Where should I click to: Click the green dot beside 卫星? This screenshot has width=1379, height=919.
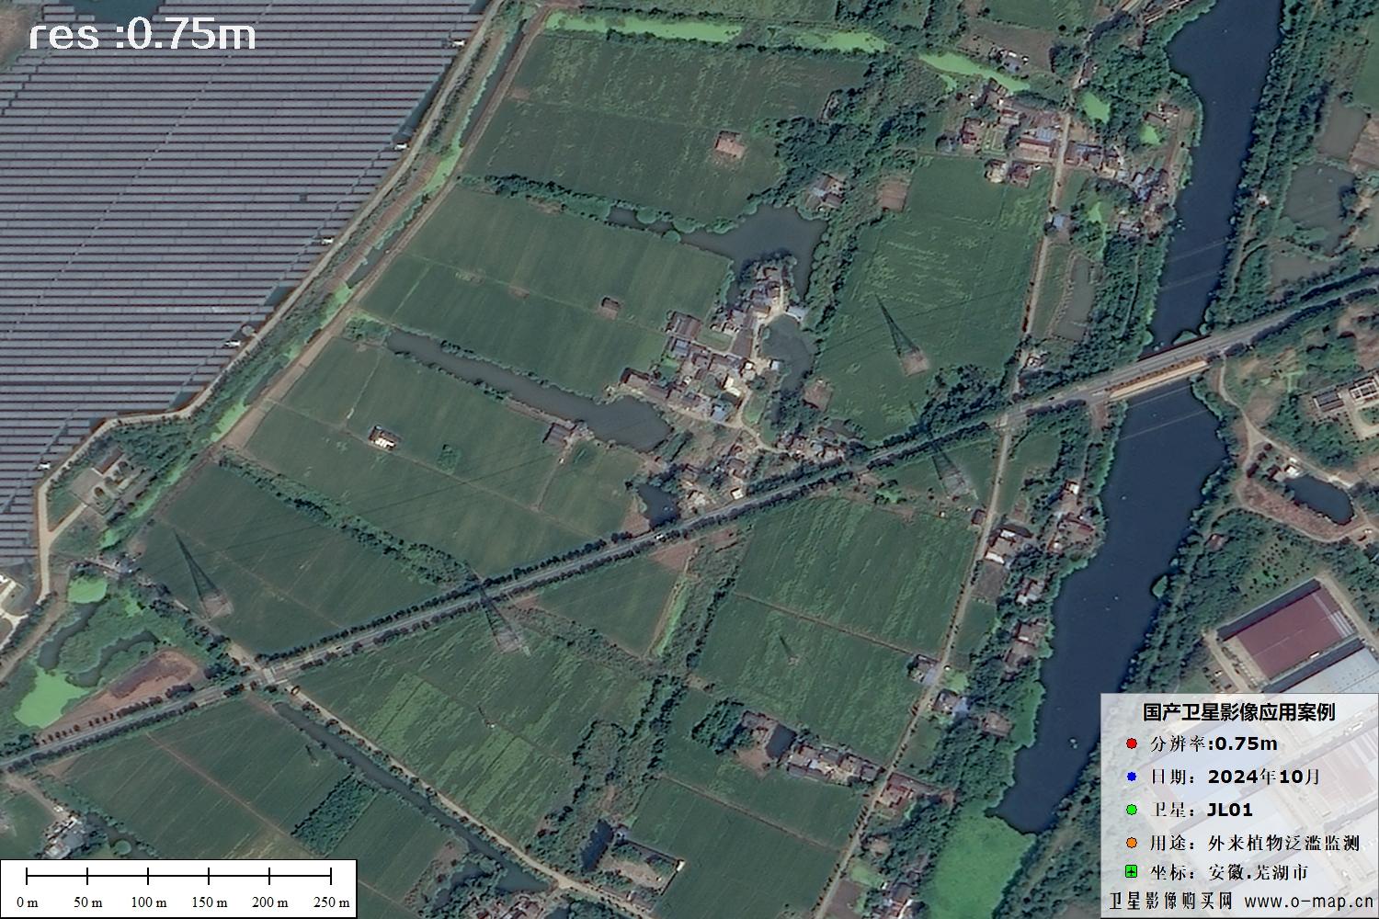pyautogui.click(x=1131, y=810)
